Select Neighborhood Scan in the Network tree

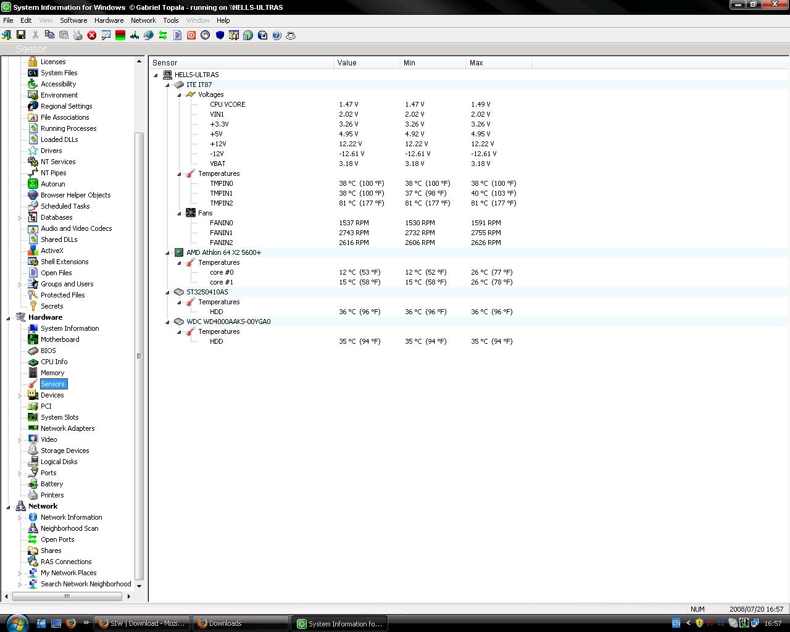(x=70, y=528)
